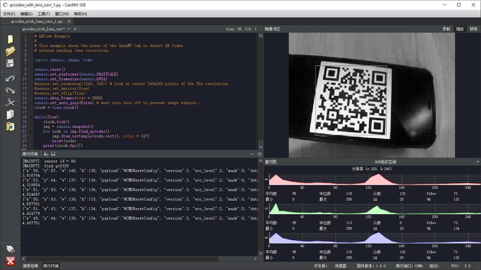Click the Open File folder icon
Viewport: 481px width, 270px height.
(x=10, y=51)
